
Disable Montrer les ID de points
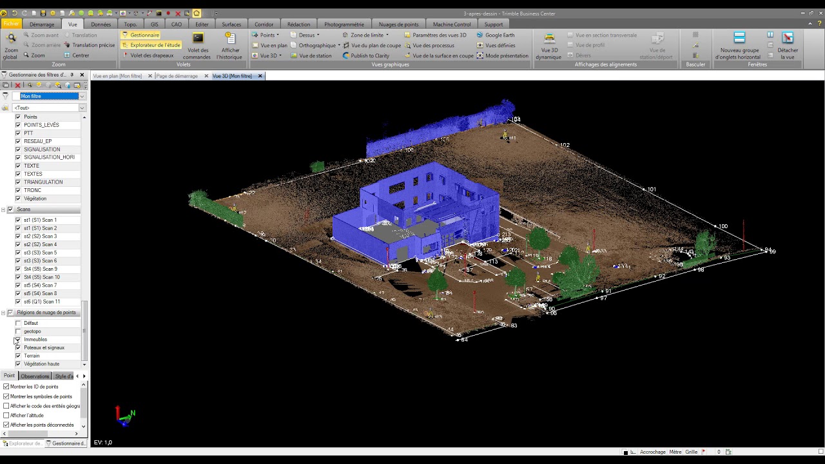(6, 387)
